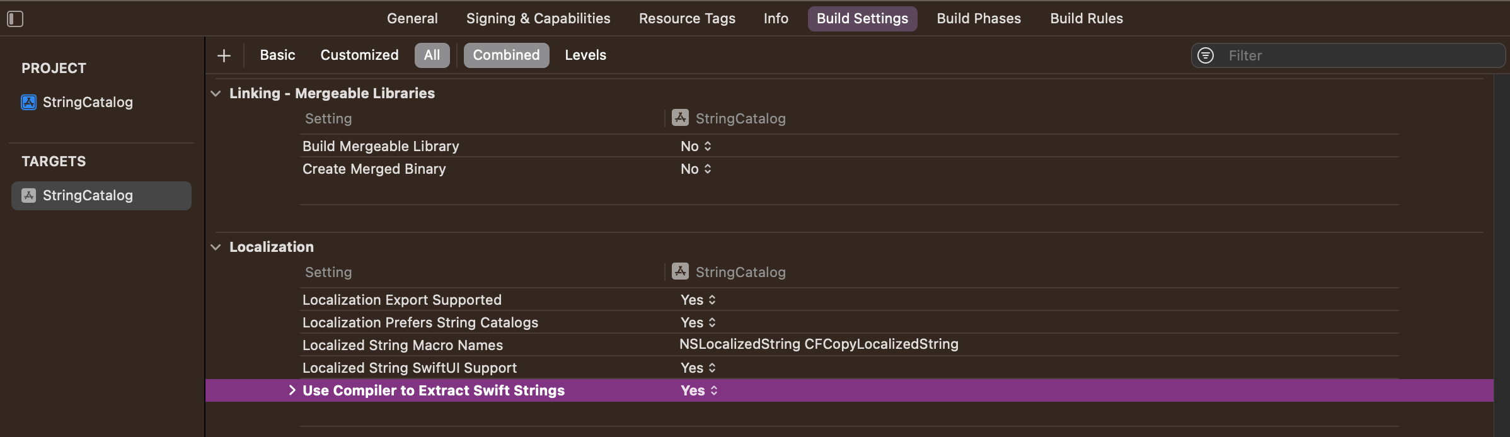Image resolution: width=1510 pixels, height=437 pixels.
Task: Change Localization Prefers String Catalogs value
Action: 698,322
